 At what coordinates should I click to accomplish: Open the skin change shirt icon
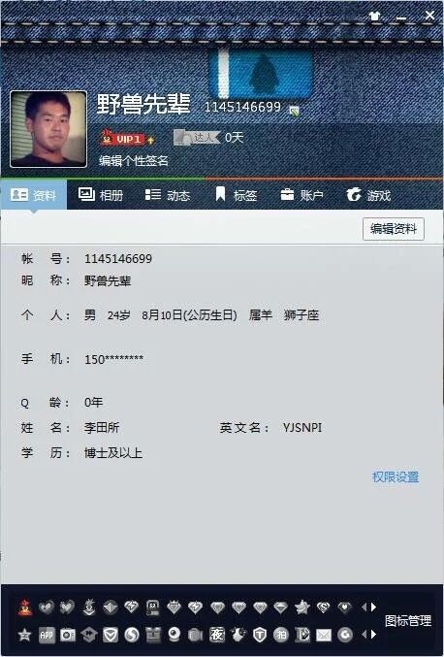pos(374,16)
